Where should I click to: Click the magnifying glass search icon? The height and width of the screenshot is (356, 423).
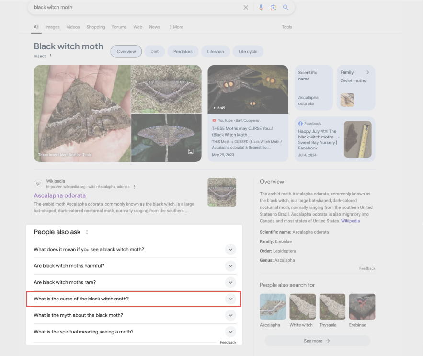[286, 8]
